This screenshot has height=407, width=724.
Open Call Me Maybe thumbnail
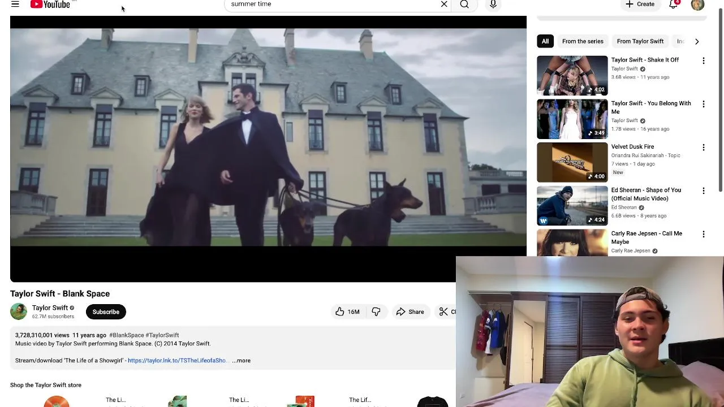tap(572, 243)
